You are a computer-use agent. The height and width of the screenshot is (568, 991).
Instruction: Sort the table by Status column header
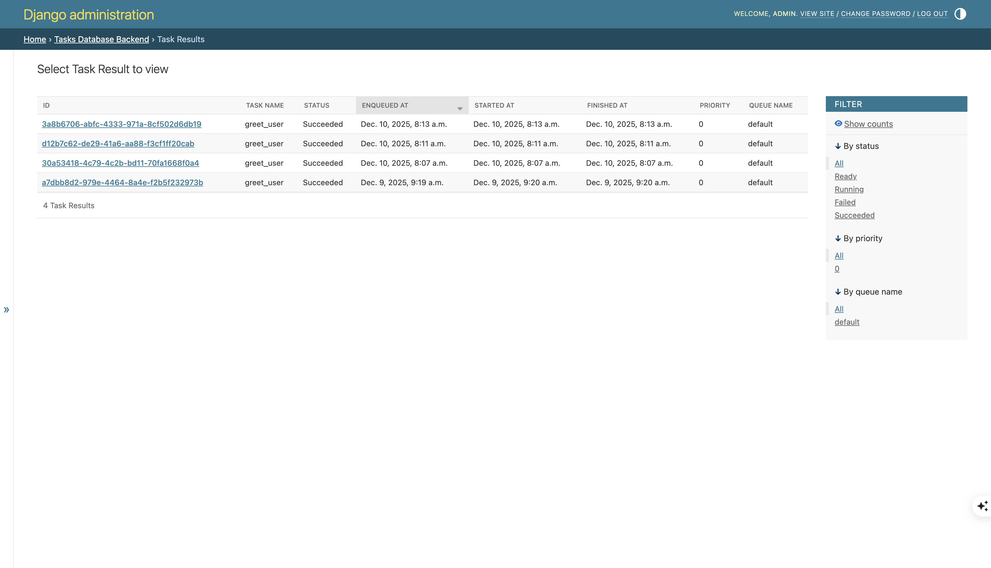(316, 105)
